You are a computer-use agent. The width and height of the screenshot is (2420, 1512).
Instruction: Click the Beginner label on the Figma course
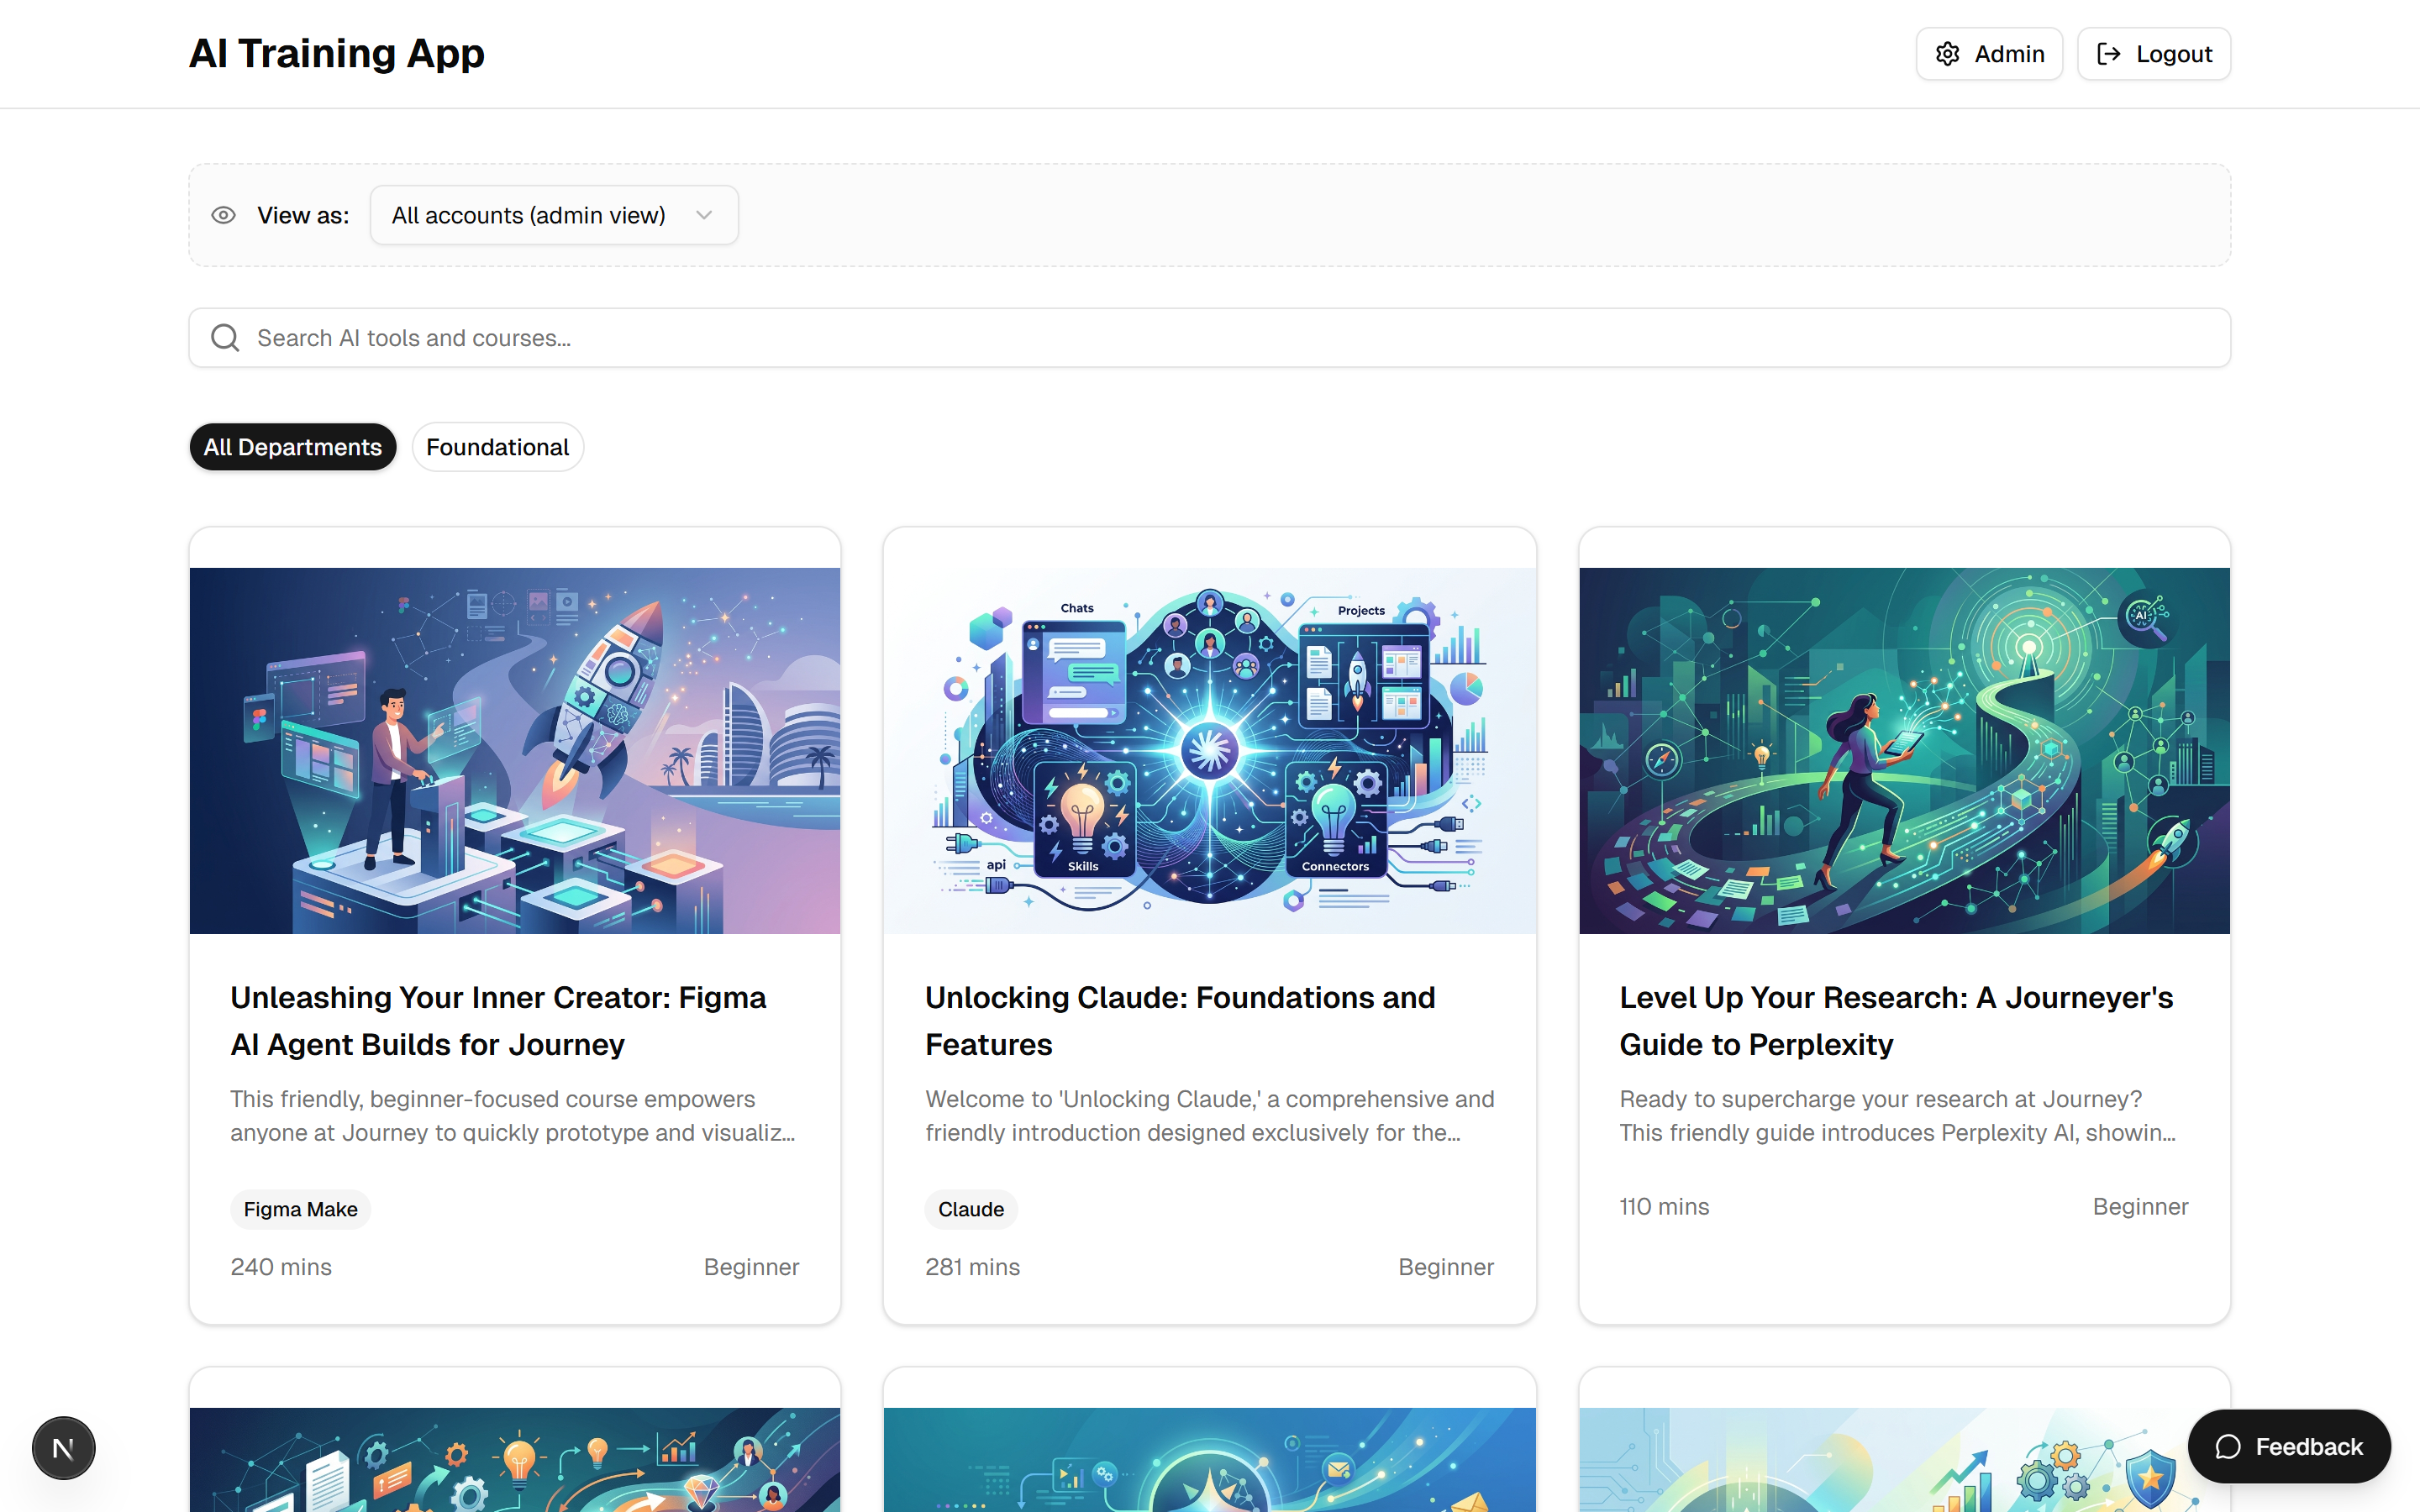pyautogui.click(x=752, y=1267)
